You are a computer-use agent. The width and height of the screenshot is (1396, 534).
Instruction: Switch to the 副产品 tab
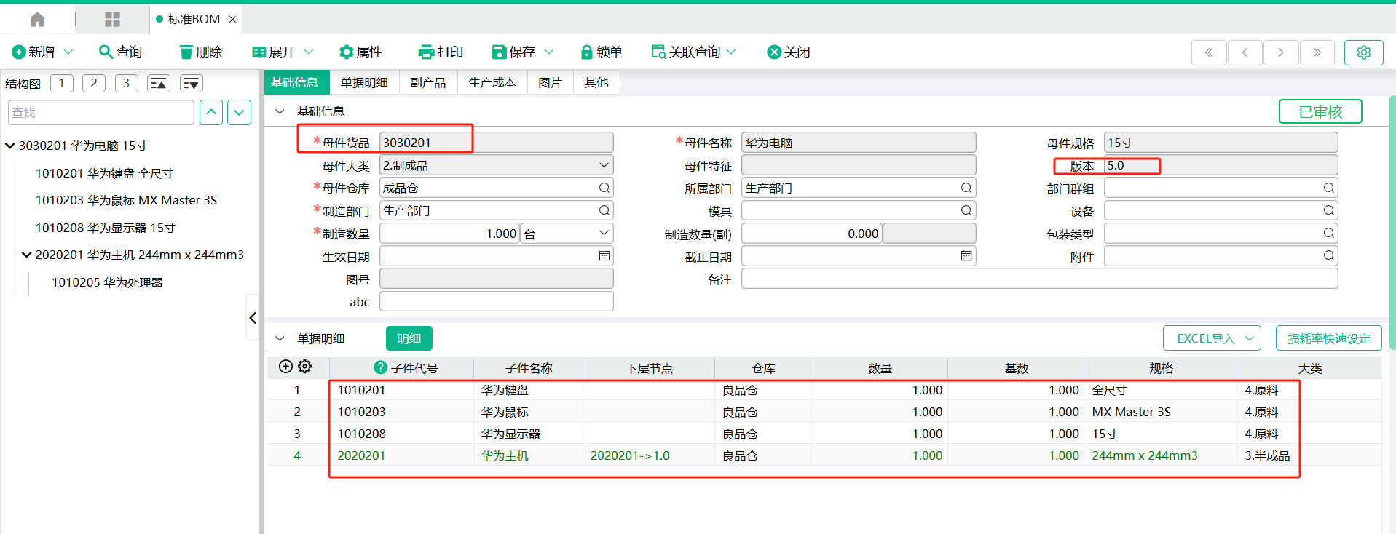pyautogui.click(x=428, y=82)
